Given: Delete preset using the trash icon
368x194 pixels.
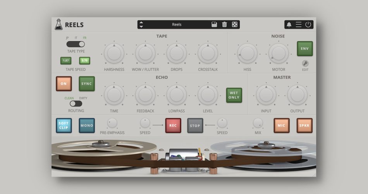Looking at the screenshot, I should [224, 24].
